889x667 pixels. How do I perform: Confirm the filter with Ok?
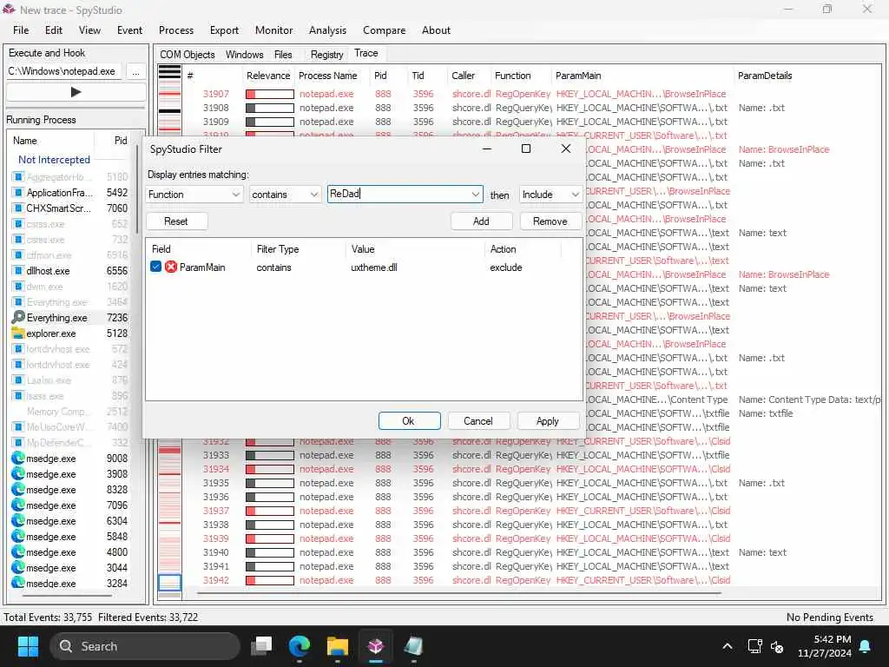click(409, 421)
